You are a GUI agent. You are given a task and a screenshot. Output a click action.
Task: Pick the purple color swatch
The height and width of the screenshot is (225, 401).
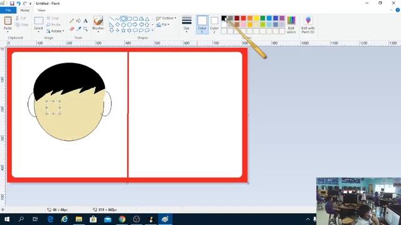click(x=282, y=18)
